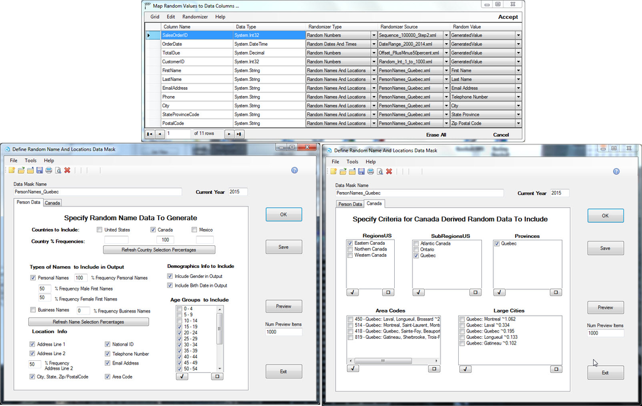The width and height of the screenshot is (642, 406).
Task: Click check-all button under Age Groups list
Action: point(181,377)
